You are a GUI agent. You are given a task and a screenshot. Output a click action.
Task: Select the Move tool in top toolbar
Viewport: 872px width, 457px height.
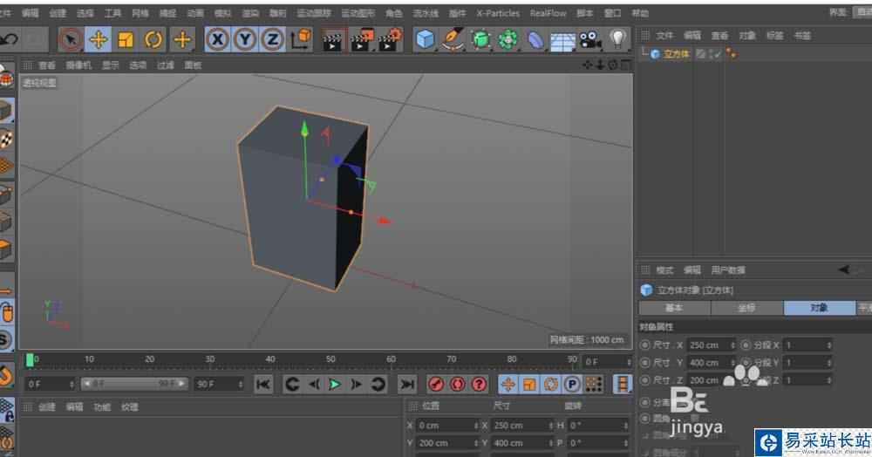(98, 39)
